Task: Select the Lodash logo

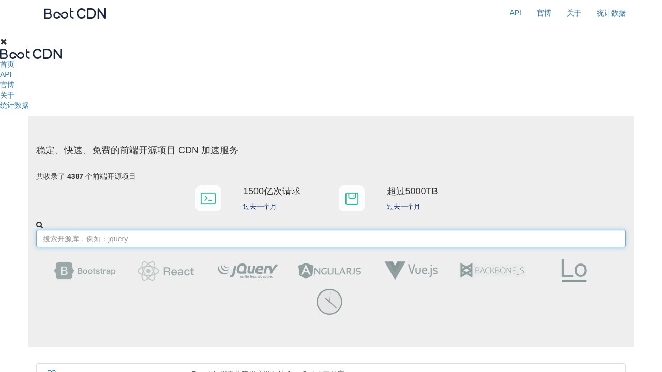Action: tap(574, 270)
